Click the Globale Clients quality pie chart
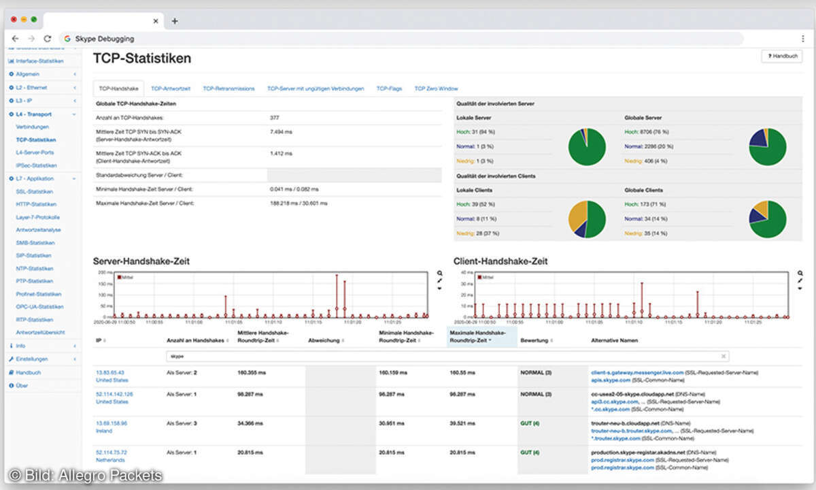The image size is (816, 490). tap(768, 219)
